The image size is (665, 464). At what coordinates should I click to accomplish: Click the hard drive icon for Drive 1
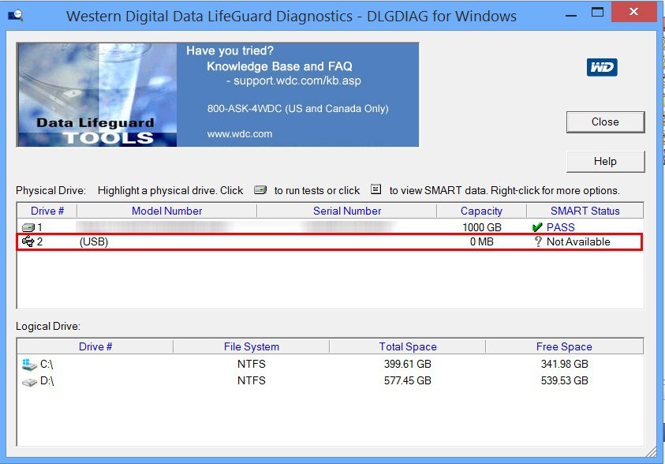tap(28, 227)
